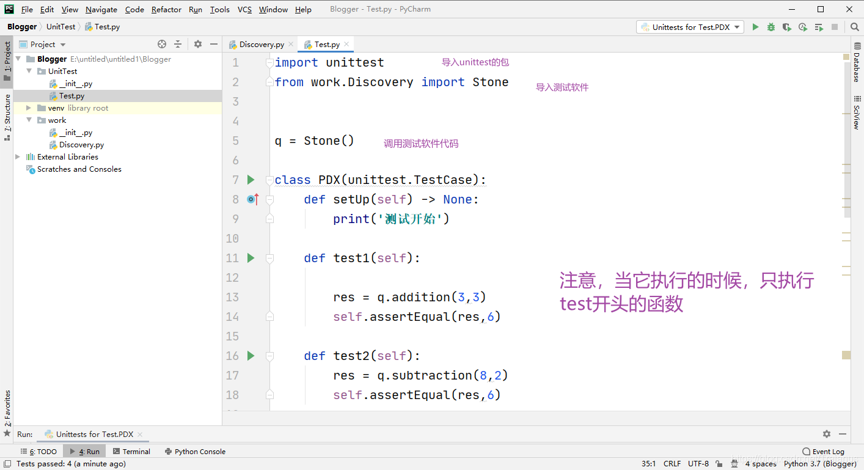Switch to the Discovery.py tab
This screenshot has height=470, width=864.
point(261,44)
